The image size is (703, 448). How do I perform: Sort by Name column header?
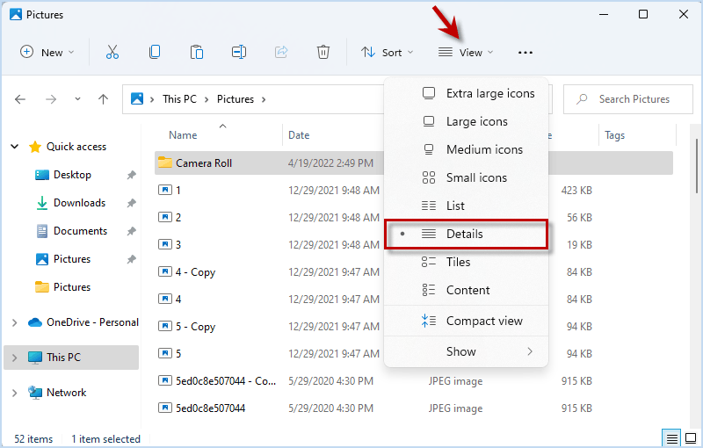coord(183,135)
